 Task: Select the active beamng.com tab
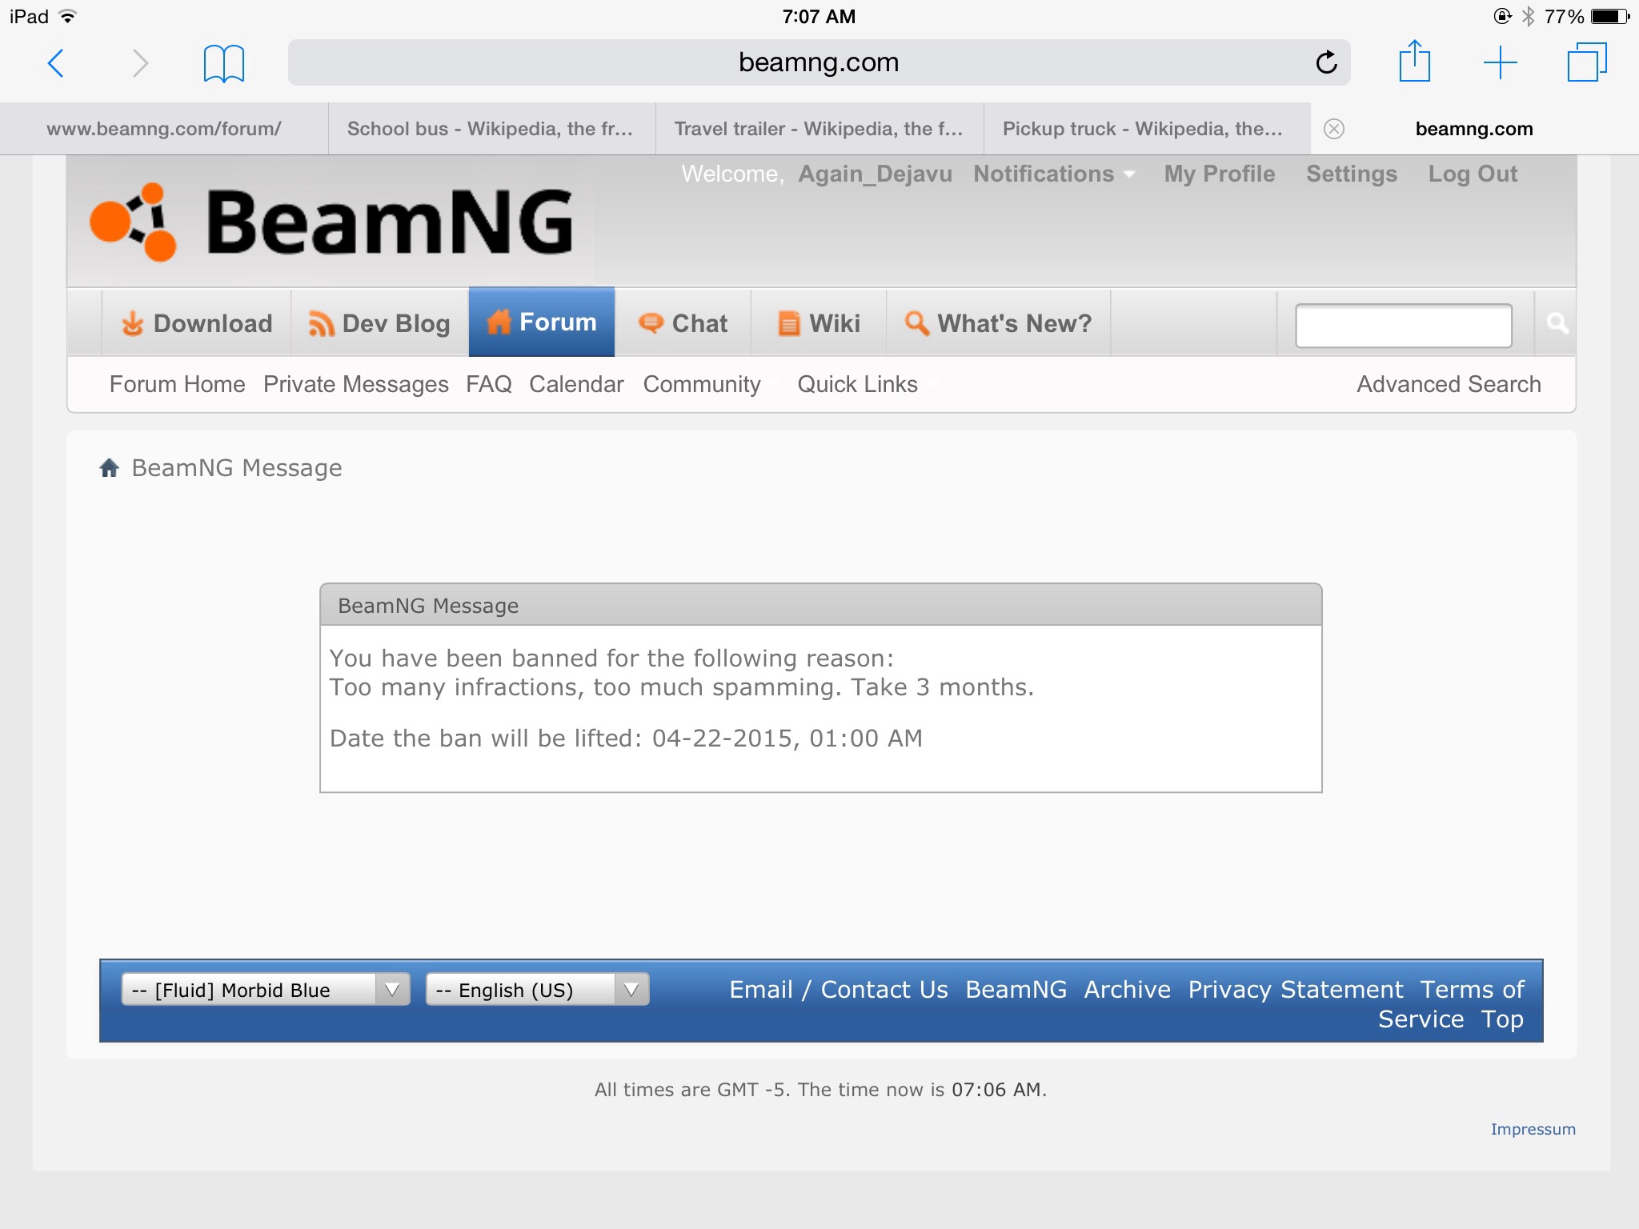click(x=1474, y=129)
